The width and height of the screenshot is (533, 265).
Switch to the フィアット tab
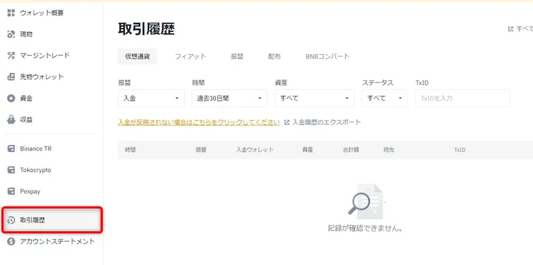pos(190,56)
